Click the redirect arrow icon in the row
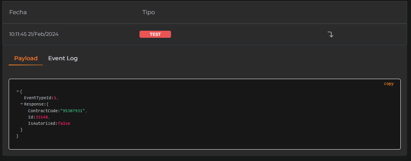Screen dimensions: 411x161 coord(331,35)
